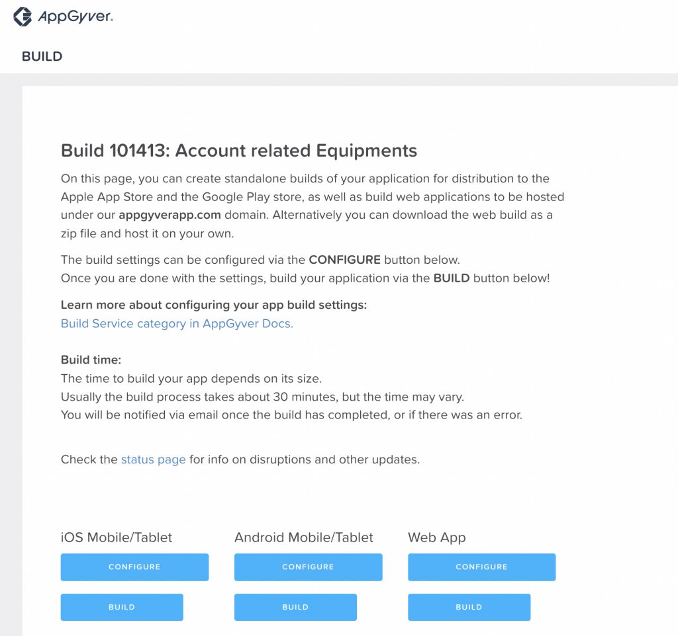Click the 'Build time:' label
The height and width of the screenshot is (636, 678).
pos(91,360)
